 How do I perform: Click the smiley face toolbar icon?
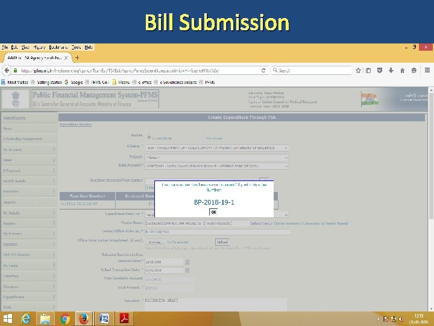tap(414, 71)
